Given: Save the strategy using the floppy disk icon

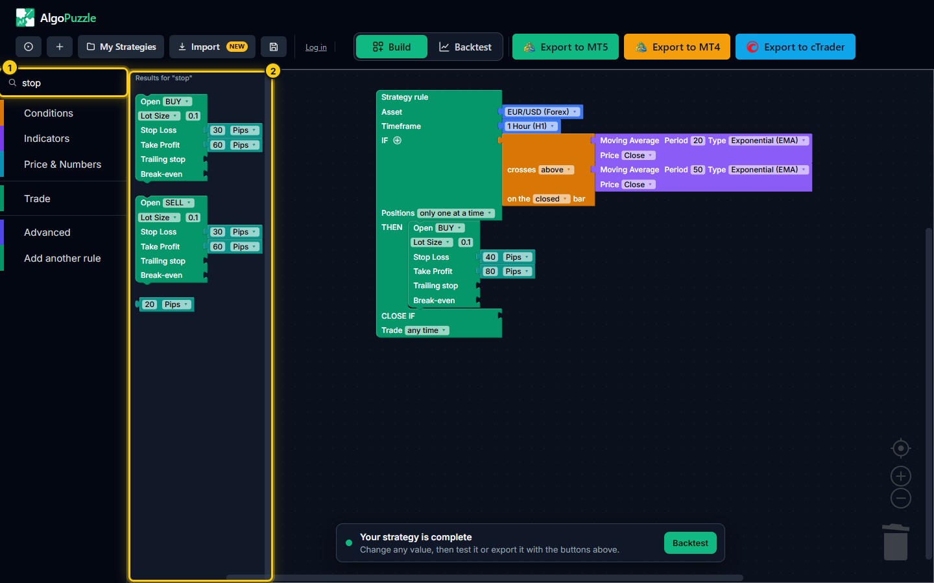Looking at the screenshot, I should pos(274,47).
